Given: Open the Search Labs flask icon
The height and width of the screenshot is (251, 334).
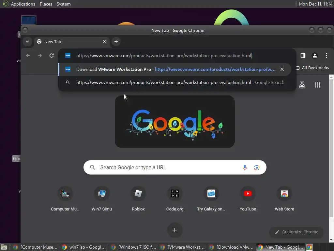Looking at the screenshot, I should (302, 85).
